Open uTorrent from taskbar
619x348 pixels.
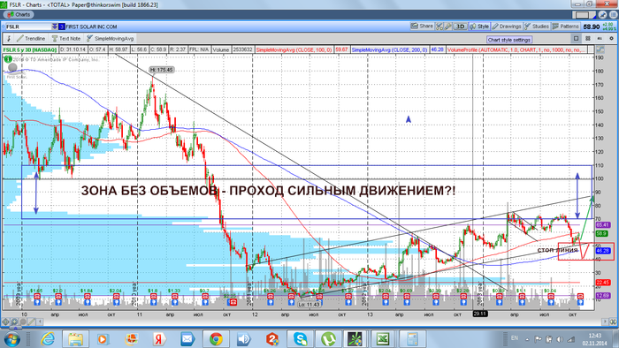[327, 339]
